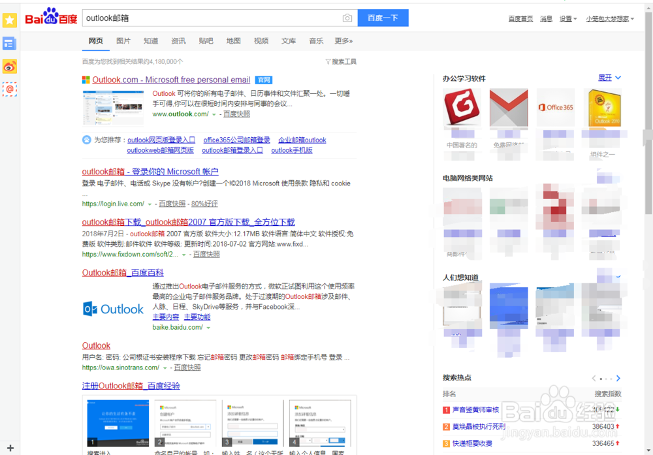Expand the dropdown arrow after fixdown.com URL

(x=183, y=255)
